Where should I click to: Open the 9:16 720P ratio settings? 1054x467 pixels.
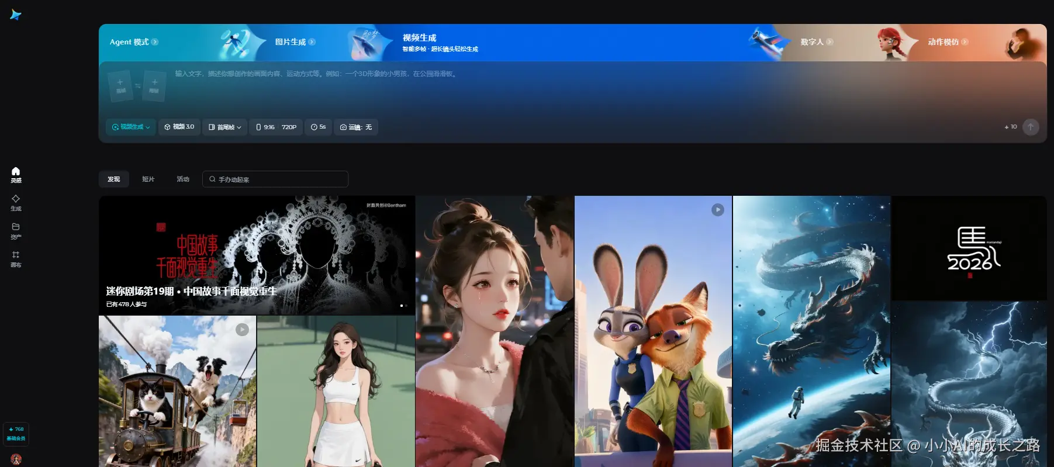coord(277,127)
